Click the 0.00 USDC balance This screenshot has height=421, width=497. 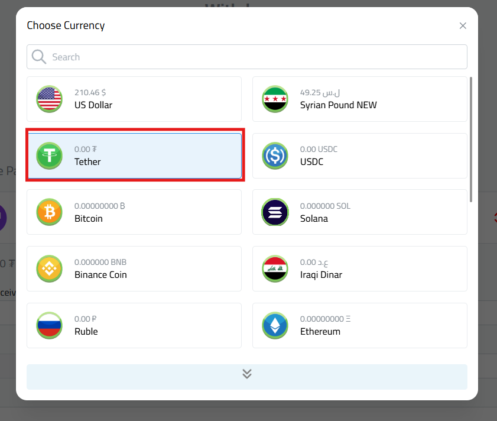pyautogui.click(x=319, y=149)
